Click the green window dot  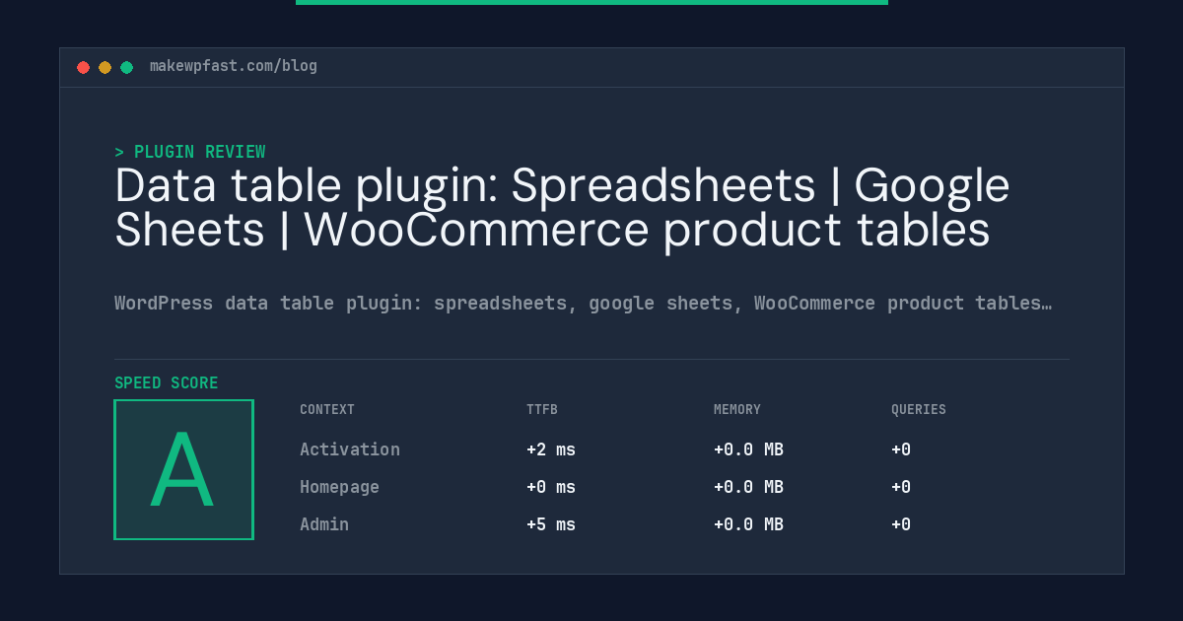tap(126, 67)
